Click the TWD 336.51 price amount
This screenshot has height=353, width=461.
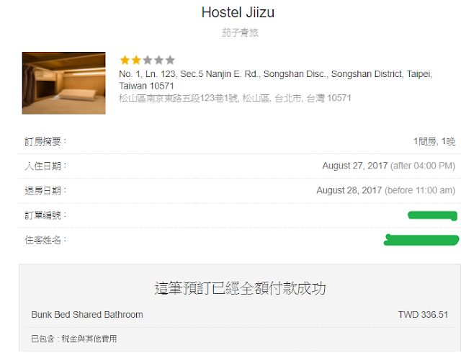pyautogui.click(x=423, y=315)
